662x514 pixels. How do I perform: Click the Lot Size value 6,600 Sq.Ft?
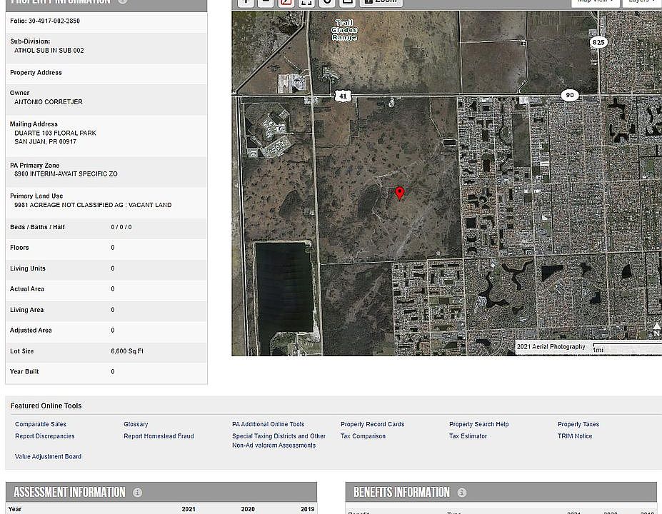127,351
